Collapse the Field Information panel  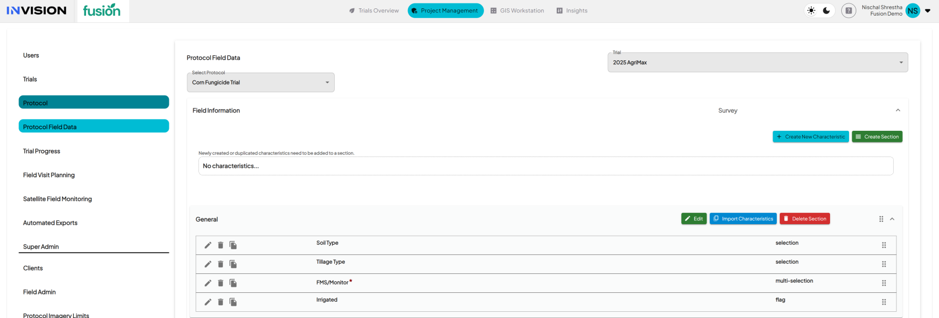point(898,111)
